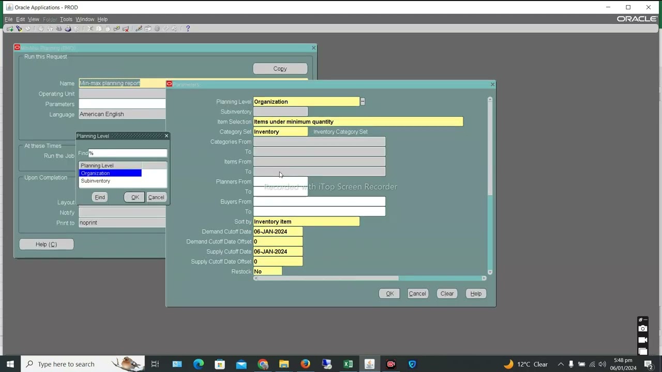Screen dimensions: 662x372
Task: Click the Show Navigator toolbar icon
Action: (x=28, y=29)
